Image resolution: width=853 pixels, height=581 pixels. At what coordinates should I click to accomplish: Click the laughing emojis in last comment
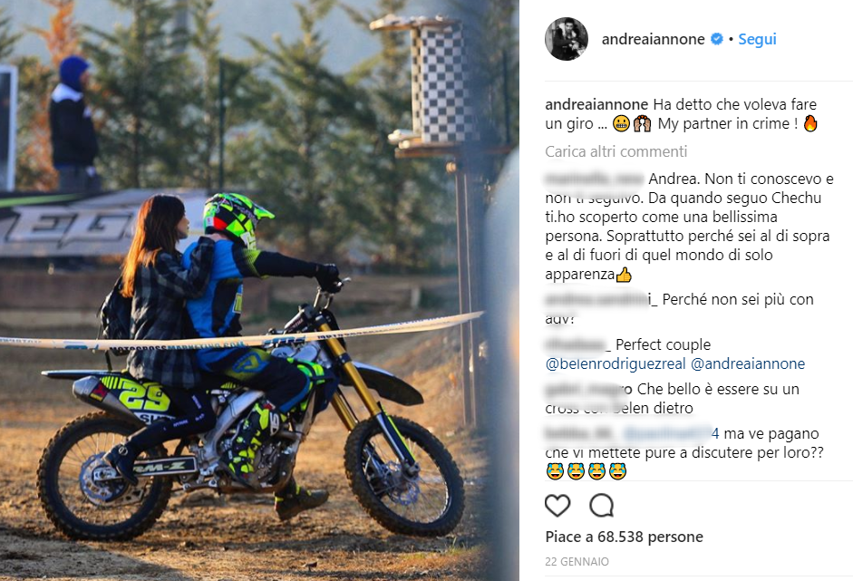pos(586,471)
